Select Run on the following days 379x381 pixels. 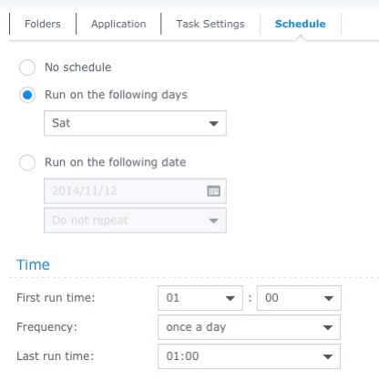click(27, 95)
